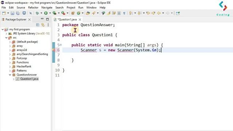Click the Back navigation arrow icon
The height and width of the screenshot is (131, 233).
[x=159, y=13]
